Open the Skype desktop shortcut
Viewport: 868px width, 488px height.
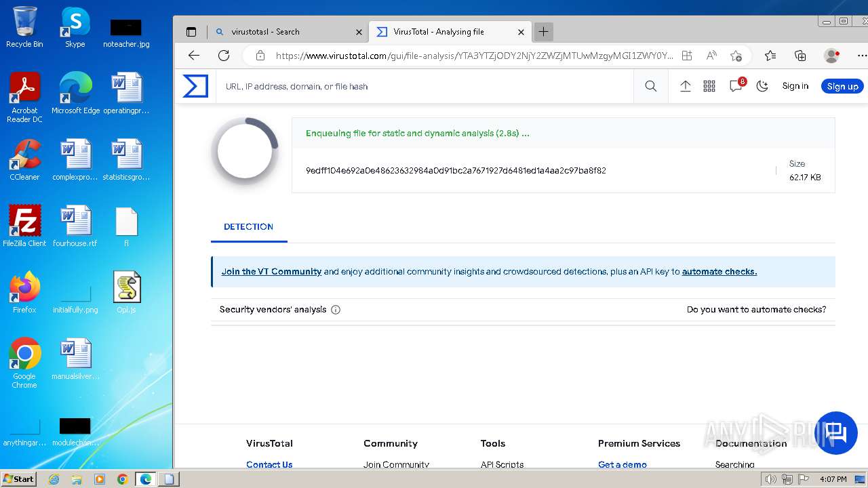coord(75,28)
